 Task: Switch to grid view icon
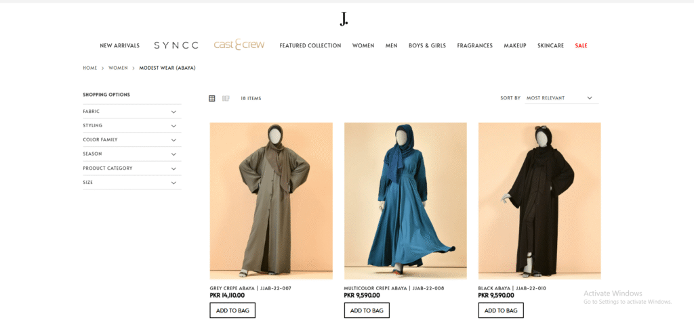212,98
